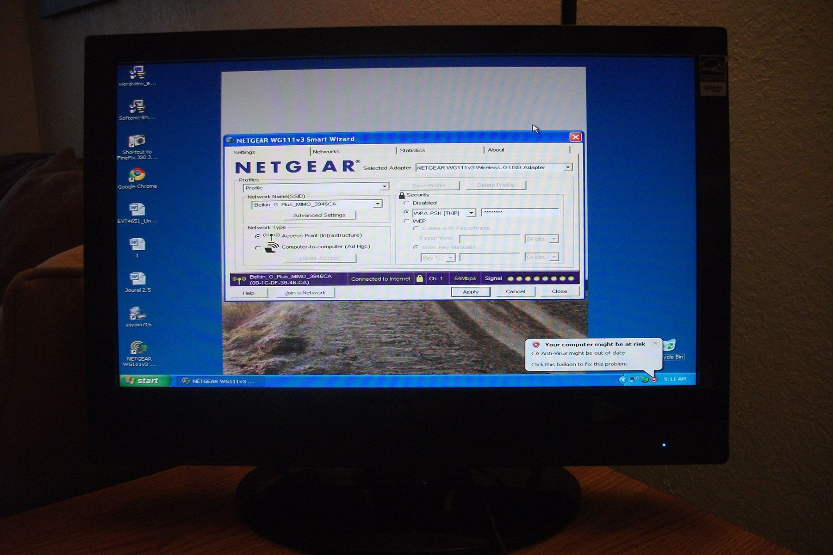The width and height of the screenshot is (833, 555).
Task: Click the taskbar clock showing 9:11 AM
Action: [x=675, y=379]
